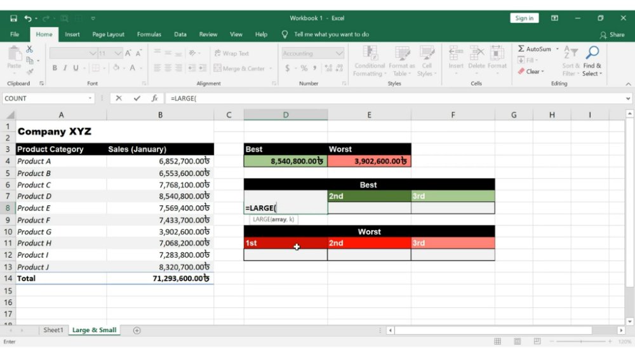Open the File tab
The image size is (635, 357).
[15, 34]
